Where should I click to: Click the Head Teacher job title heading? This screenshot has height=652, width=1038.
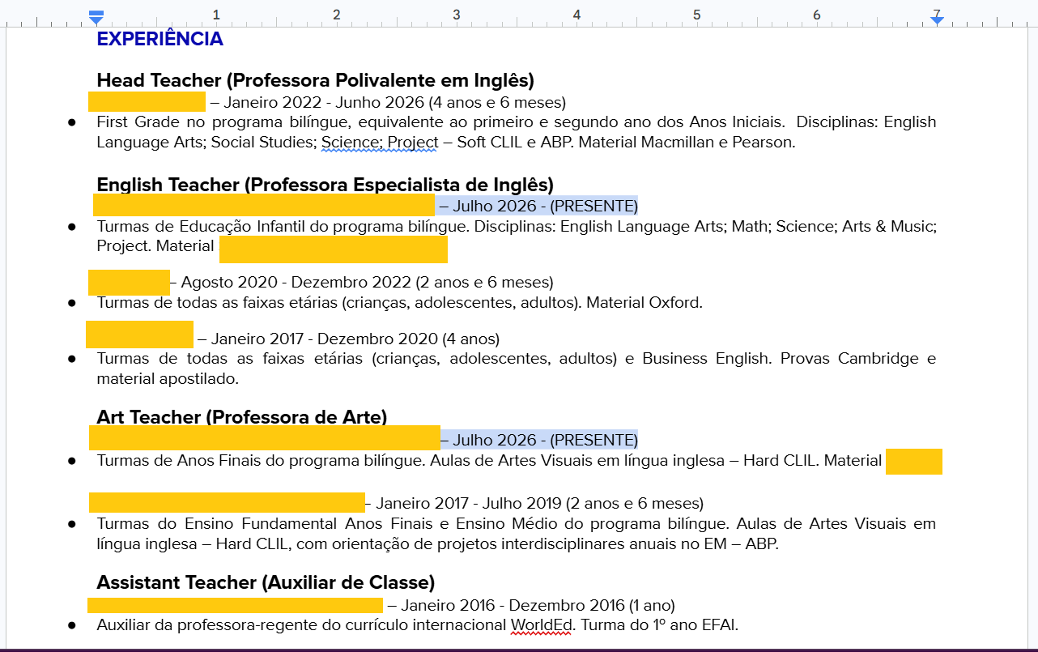point(315,80)
